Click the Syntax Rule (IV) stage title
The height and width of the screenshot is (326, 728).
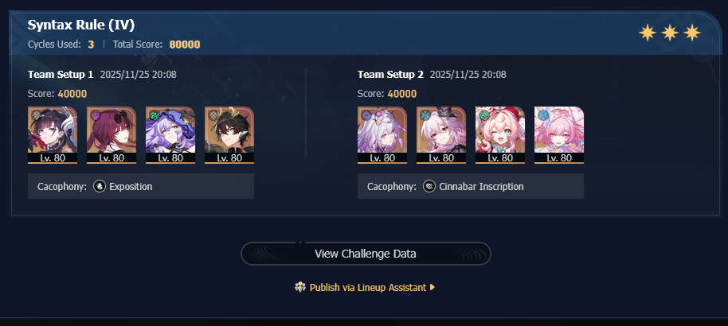81,25
